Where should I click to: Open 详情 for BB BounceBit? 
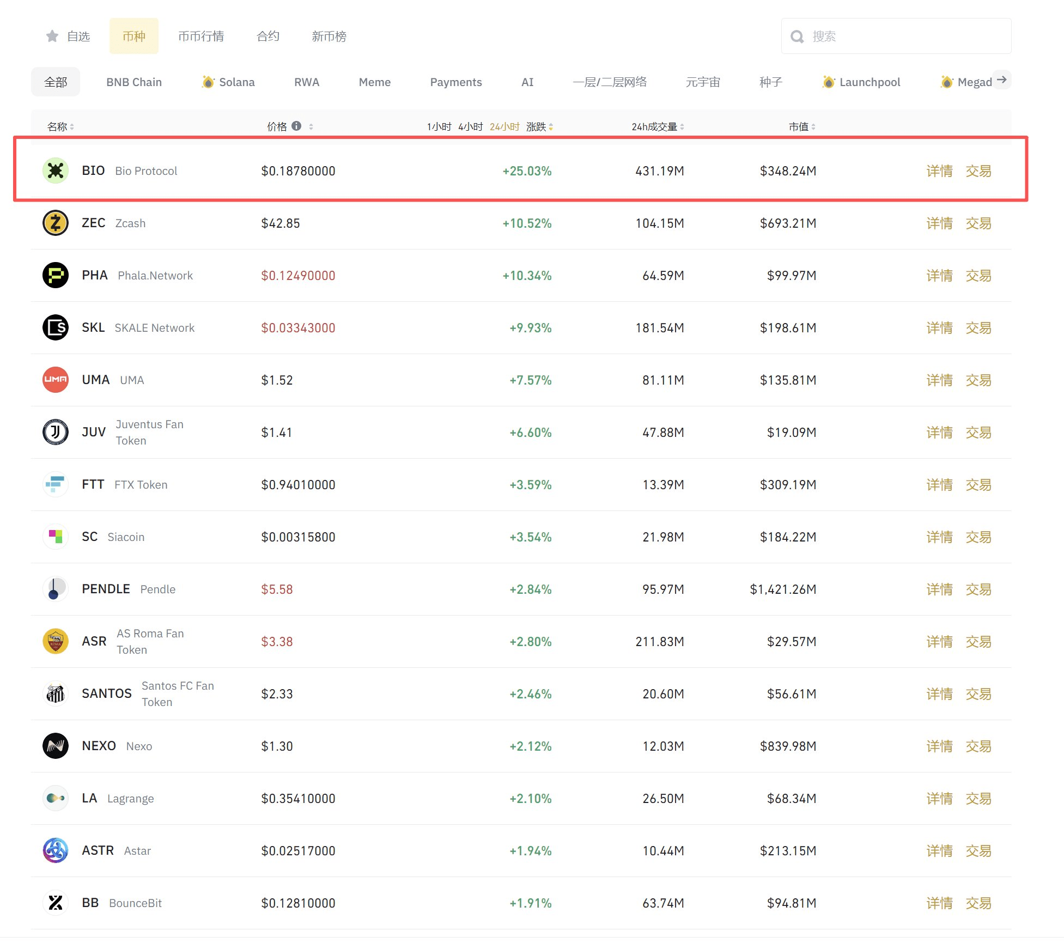point(940,903)
